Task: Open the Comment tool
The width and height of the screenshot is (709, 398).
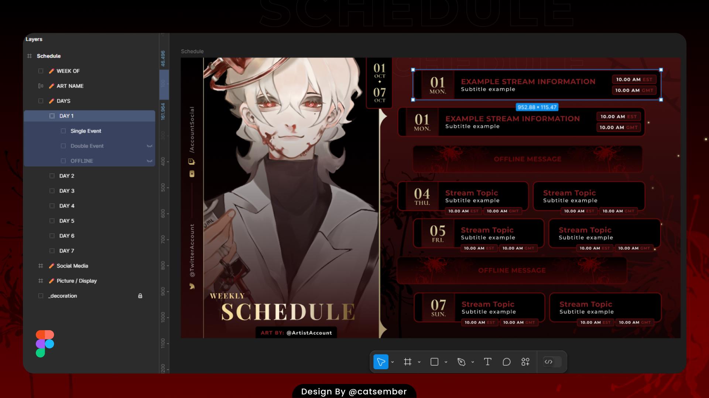Action: (506, 362)
